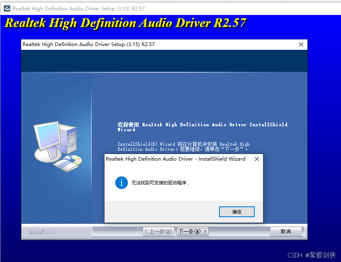Viewport: 341px width, 262px height.
Task: Click the blue information icon in the dialog
Action: 122,183
